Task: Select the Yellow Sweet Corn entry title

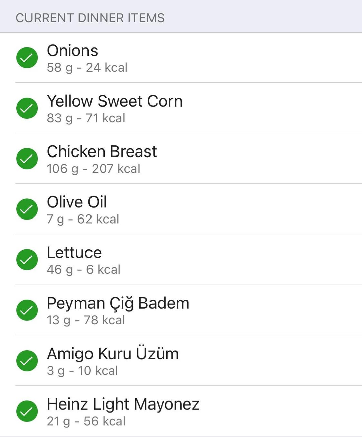Action: [115, 101]
